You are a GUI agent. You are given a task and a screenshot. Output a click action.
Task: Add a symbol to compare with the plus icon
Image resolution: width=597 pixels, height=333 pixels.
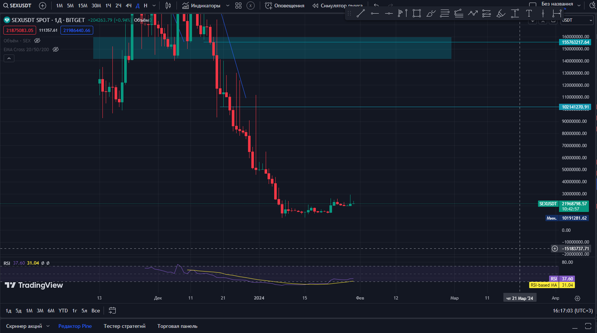pyautogui.click(x=43, y=5)
